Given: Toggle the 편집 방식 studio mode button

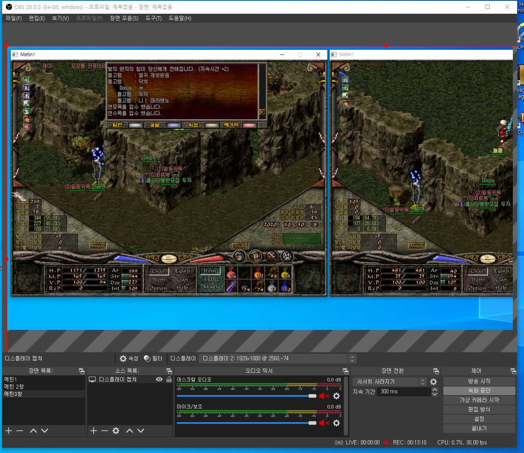Looking at the screenshot, I should 479,409.
